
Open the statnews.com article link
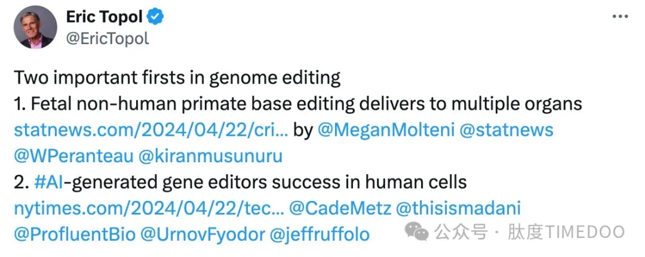click(x=150, y=130)
